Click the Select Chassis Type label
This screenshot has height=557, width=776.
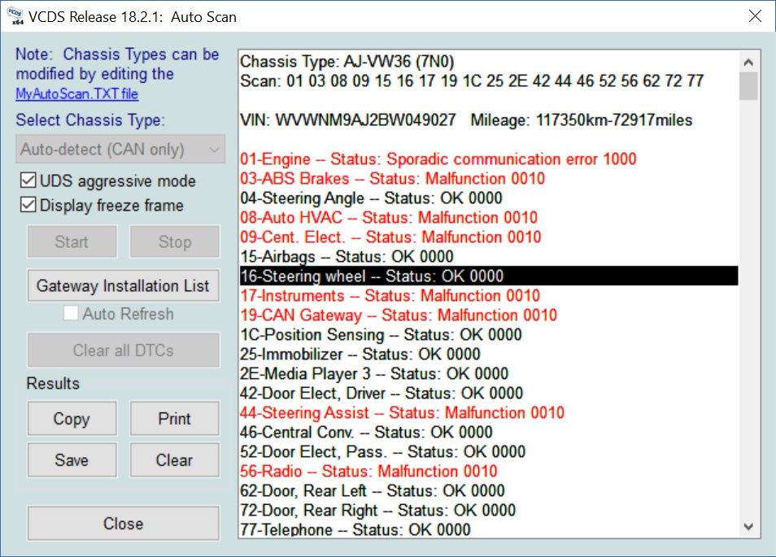pyautogui.click(x=90, y=120)
